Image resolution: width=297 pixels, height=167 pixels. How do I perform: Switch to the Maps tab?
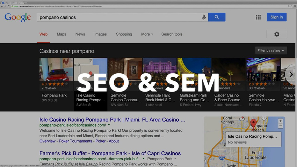point(61,34)
